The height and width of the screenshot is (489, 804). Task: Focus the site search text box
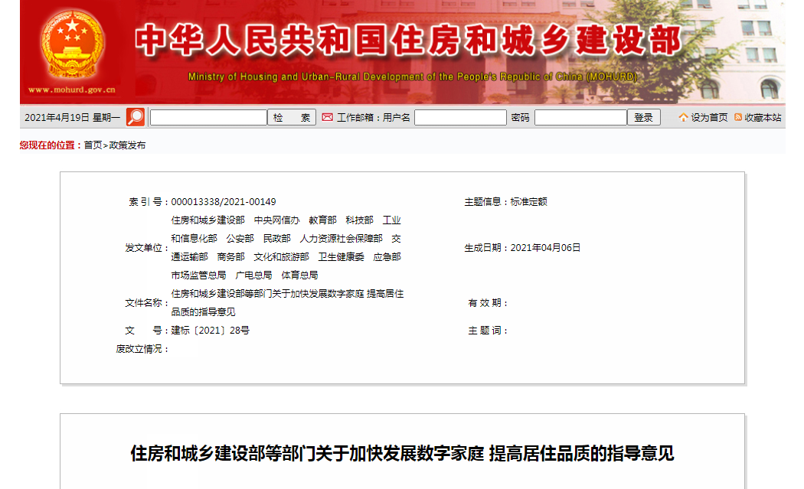coord(209,117)
